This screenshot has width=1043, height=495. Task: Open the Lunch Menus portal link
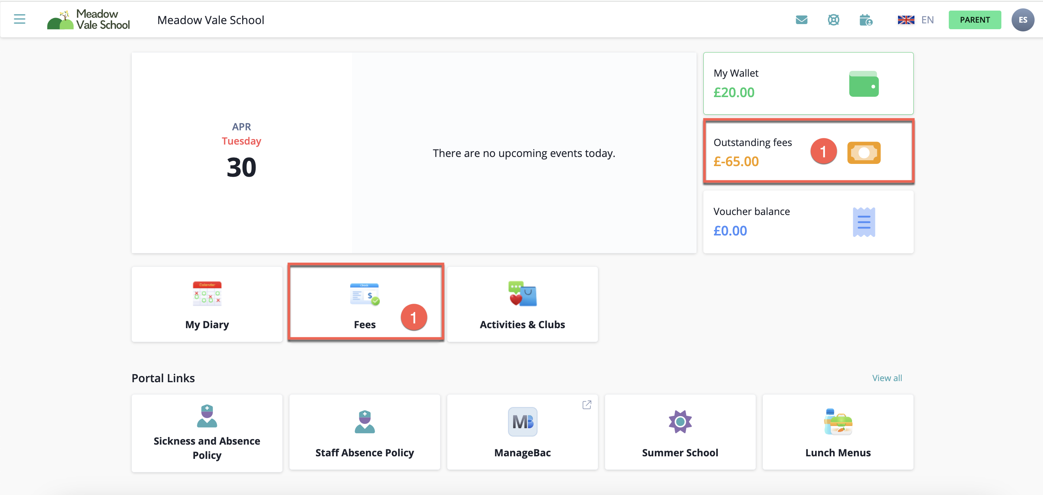point(838,432)
